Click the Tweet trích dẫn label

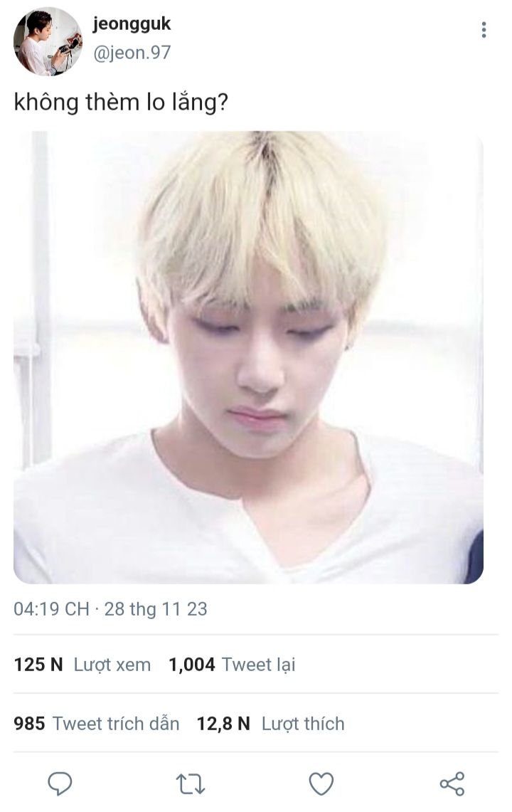pos(116,724)
